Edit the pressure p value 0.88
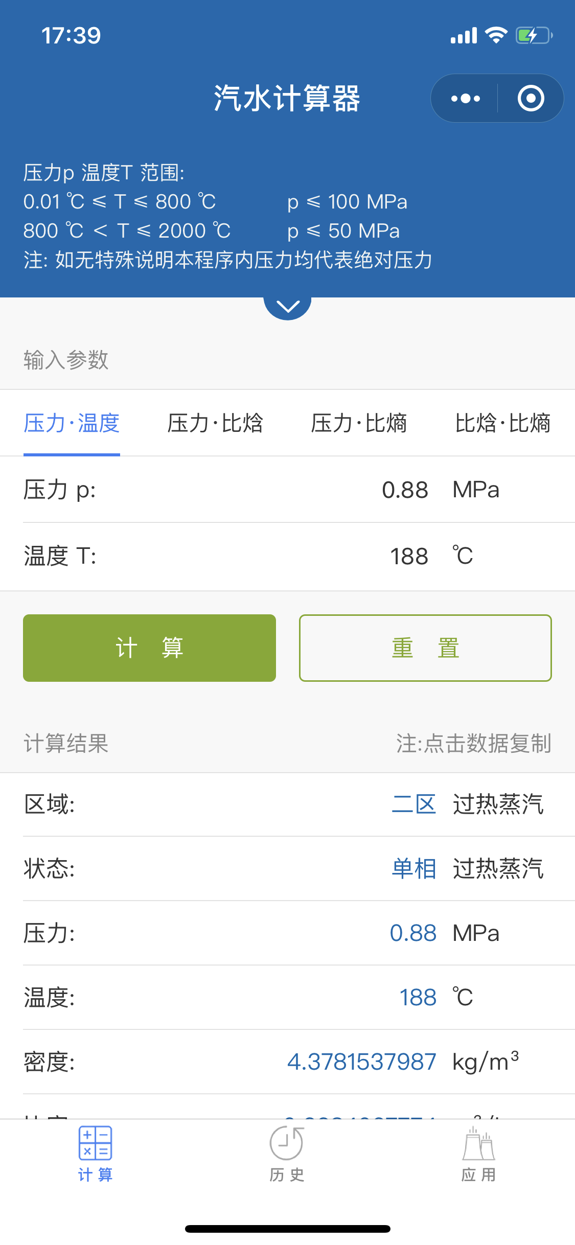 coord(405,490)
